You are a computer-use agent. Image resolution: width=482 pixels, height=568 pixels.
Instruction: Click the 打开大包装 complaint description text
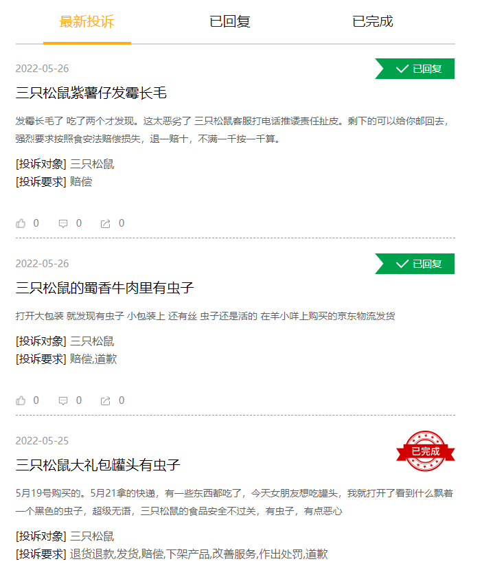(205, 316)
